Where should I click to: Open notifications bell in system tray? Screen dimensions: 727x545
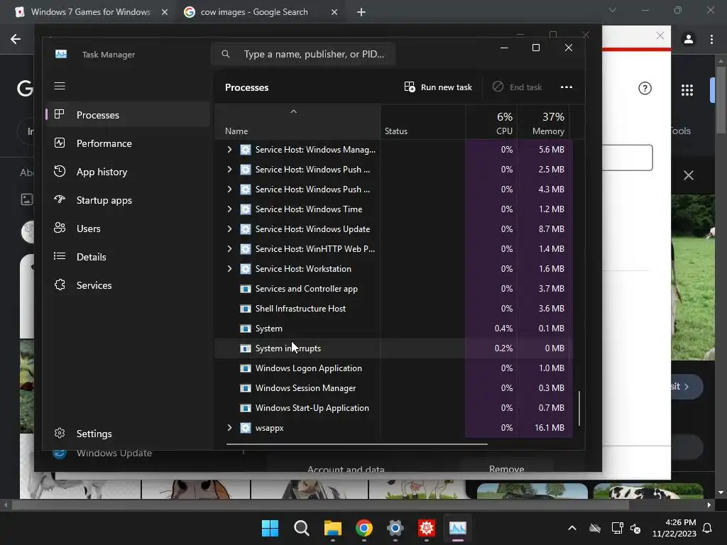click(x=708, y=528)
